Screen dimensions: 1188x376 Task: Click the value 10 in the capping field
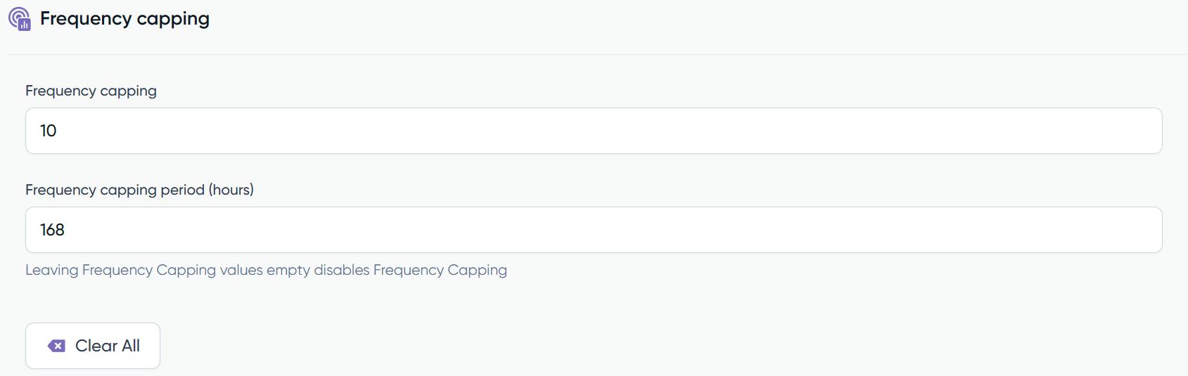click(x=49, y=131)
